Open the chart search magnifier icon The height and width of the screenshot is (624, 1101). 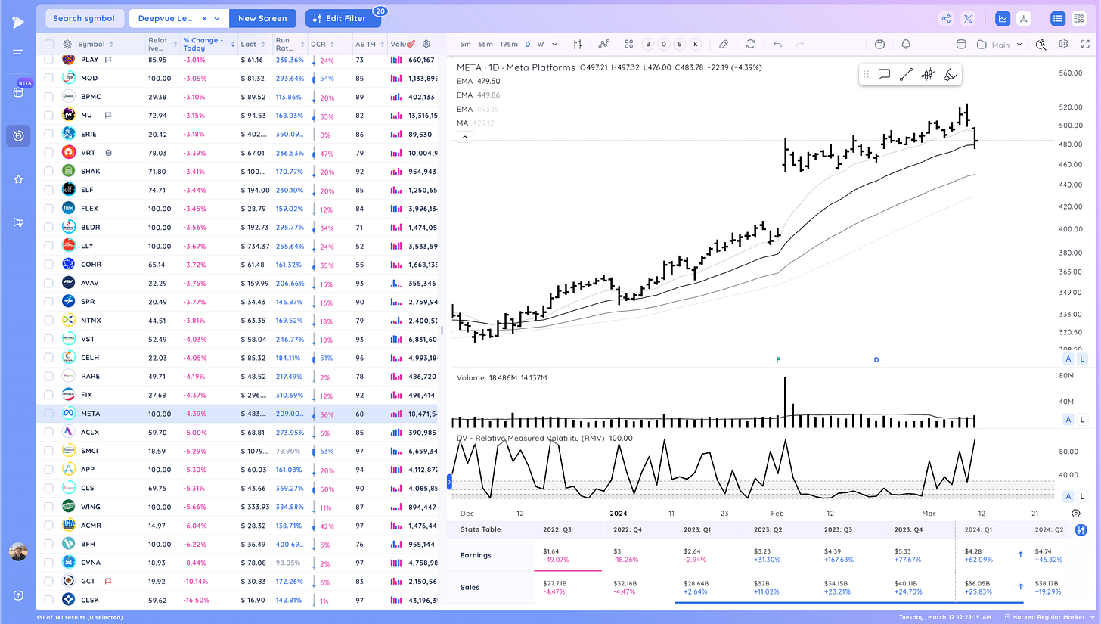pos(1041,45)
